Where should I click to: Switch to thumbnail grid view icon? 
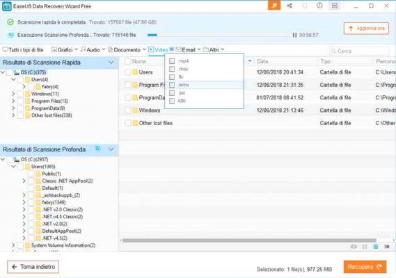(x=365, y=247)
